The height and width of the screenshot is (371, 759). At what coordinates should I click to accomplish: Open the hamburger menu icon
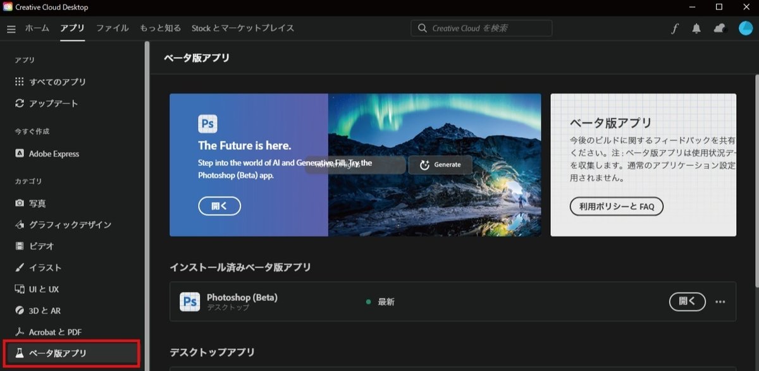(11, 29)
